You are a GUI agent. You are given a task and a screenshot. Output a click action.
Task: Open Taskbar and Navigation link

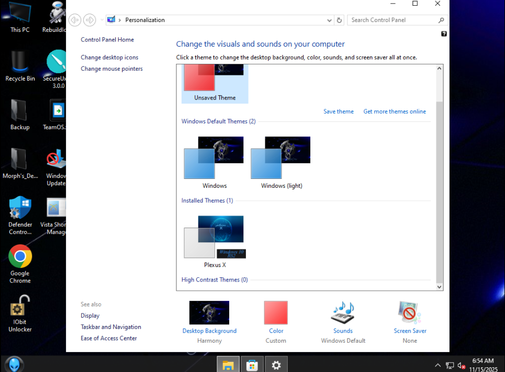(111, 327)
